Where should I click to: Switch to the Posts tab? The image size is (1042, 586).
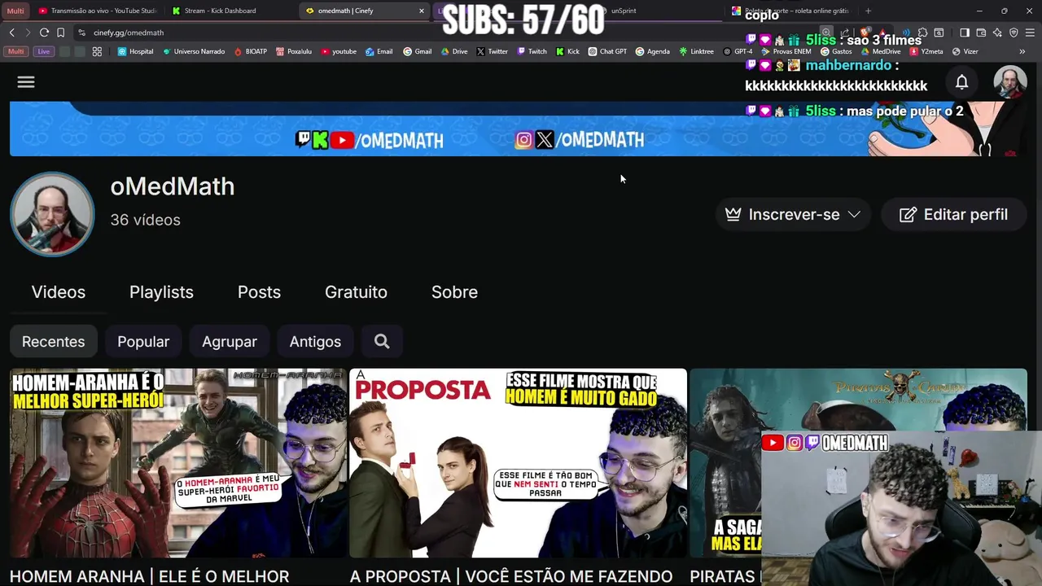(259, 292)
